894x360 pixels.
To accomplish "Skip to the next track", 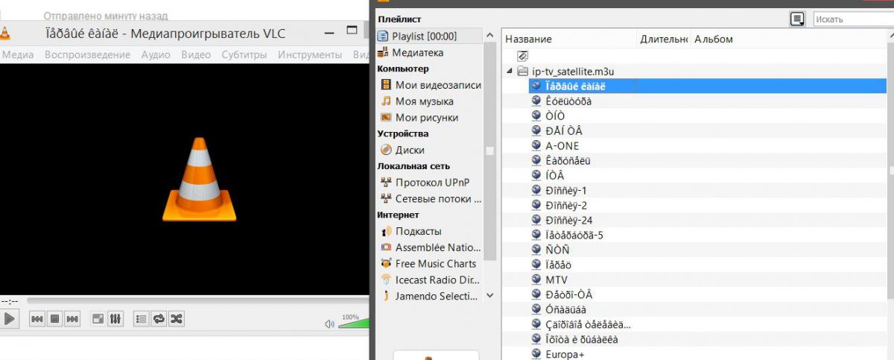I will [x=72, y=319].
